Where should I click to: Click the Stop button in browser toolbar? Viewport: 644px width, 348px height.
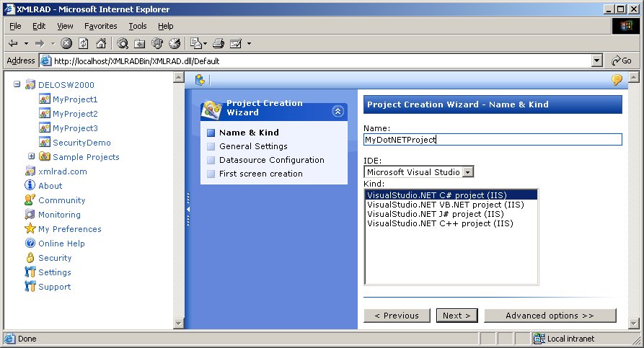66,43
